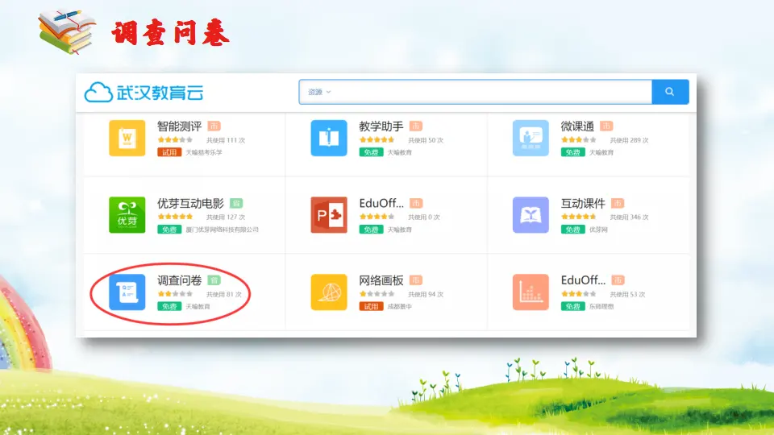Click the '共使用 94 次' usage text

coord(426,295)
